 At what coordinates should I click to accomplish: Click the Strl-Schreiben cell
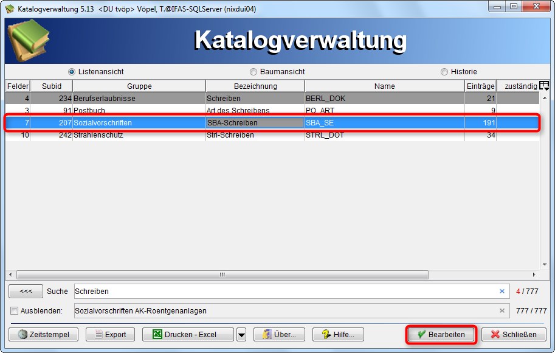pos(255,135)
